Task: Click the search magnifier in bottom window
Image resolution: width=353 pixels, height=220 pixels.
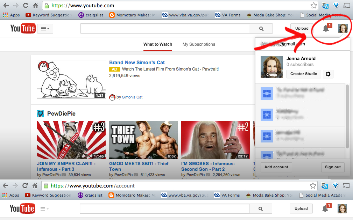Action: pyautogui.click(x=261, y=209)
